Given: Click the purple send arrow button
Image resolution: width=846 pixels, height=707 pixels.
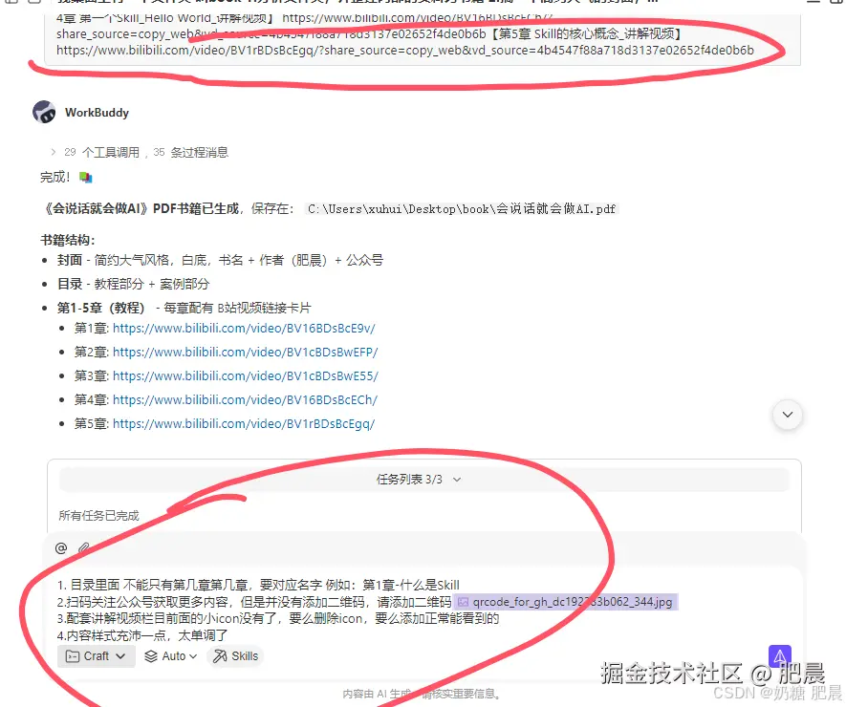Looking at the screenshot, I should pos(779,655).
